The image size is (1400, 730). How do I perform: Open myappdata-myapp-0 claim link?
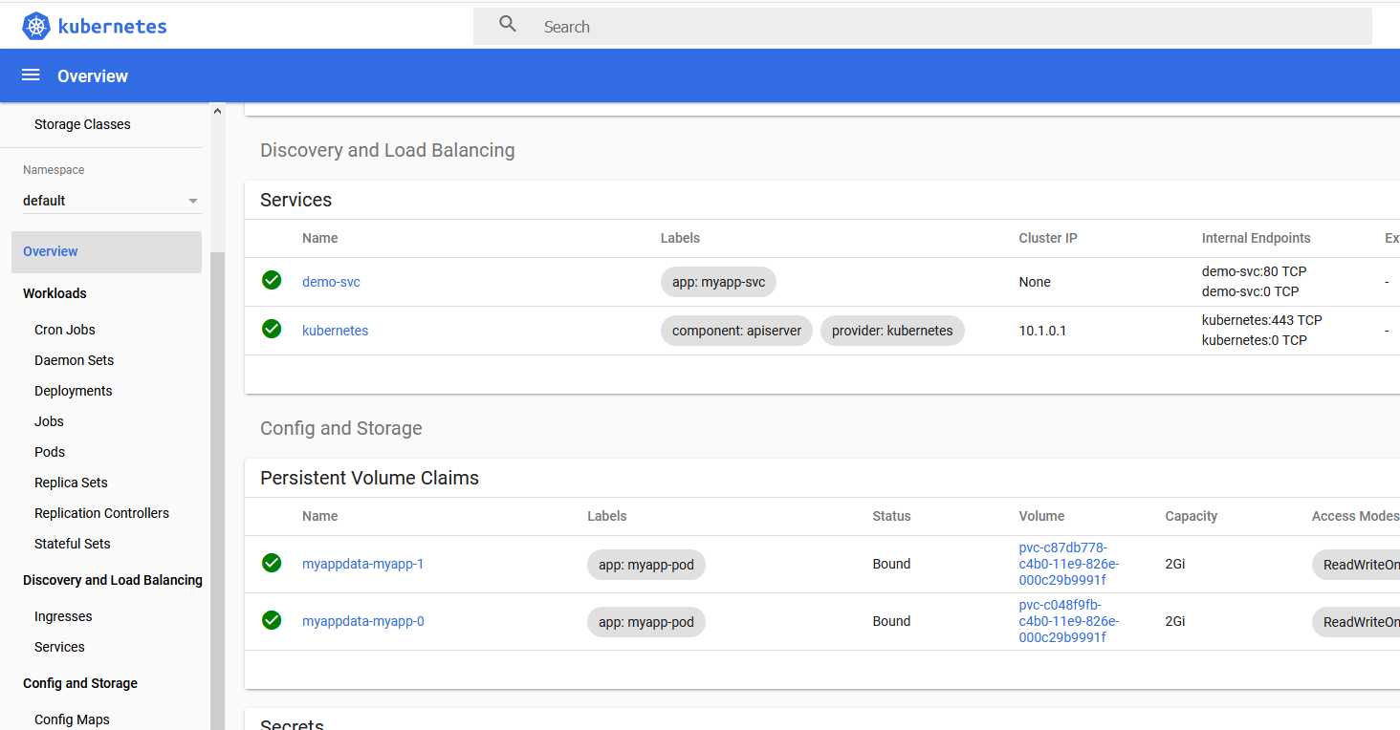(362, 621)
